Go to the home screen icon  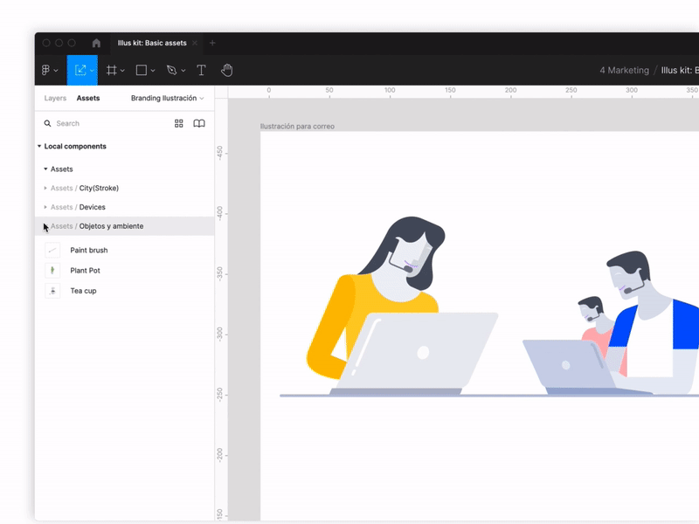tap(96, 43)
